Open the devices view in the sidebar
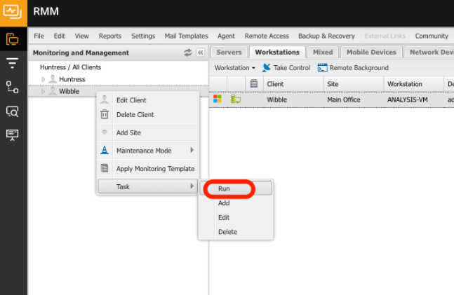The height and width of the screenshot is (295, 454). click(13, 39)
